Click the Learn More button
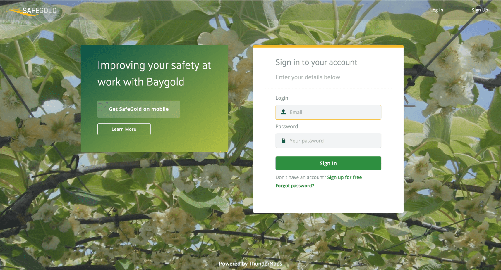 tap(124, 129)
